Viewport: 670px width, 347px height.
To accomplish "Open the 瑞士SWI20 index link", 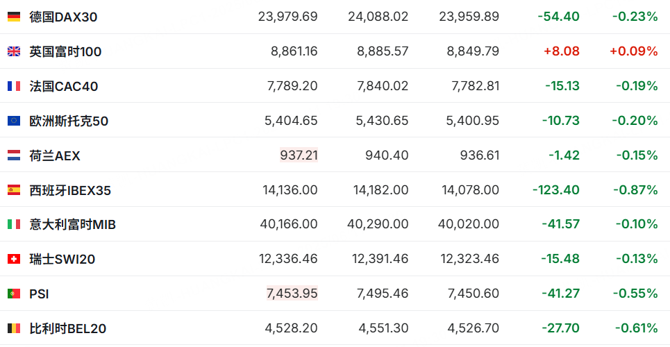I will 62,259.
